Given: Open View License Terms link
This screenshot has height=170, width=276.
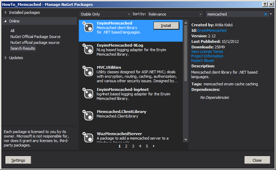Looking at the screenshot, I should (x=207, y=52).
